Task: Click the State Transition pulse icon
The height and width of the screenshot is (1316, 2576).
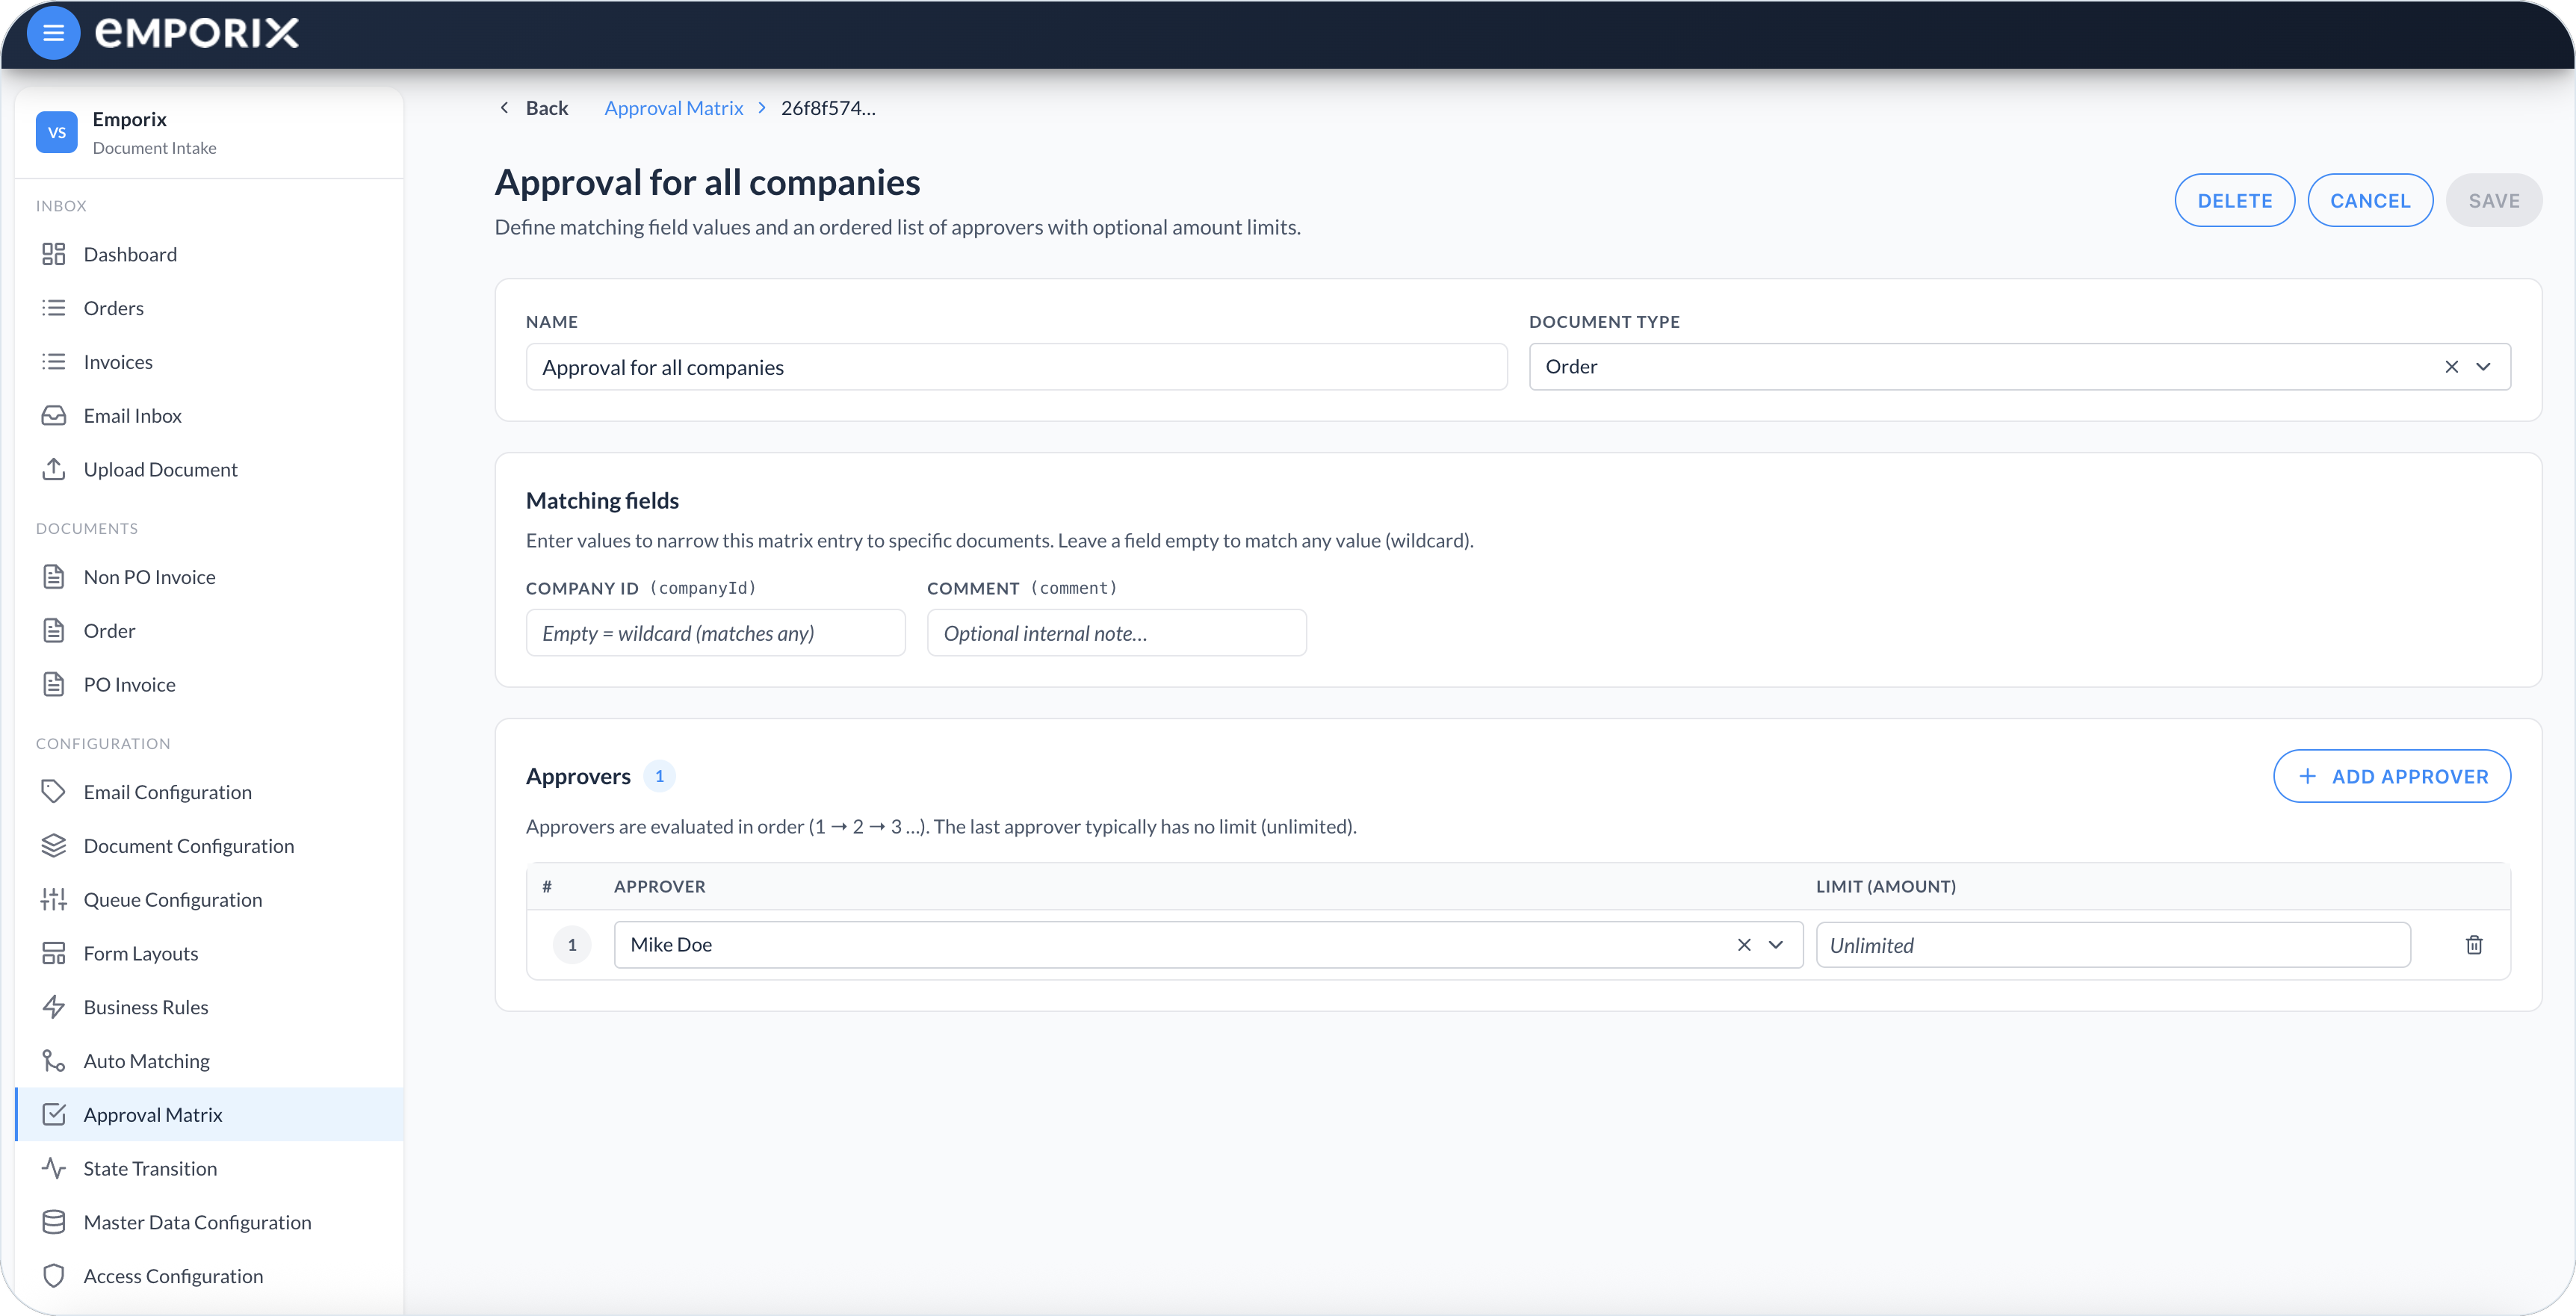Action: click(x=53, y=1168)
